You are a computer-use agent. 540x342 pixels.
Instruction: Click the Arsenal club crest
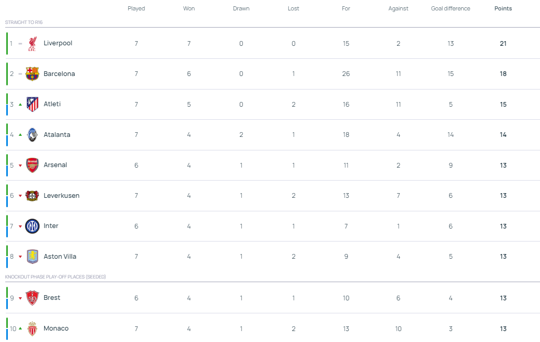click(32, 166)
